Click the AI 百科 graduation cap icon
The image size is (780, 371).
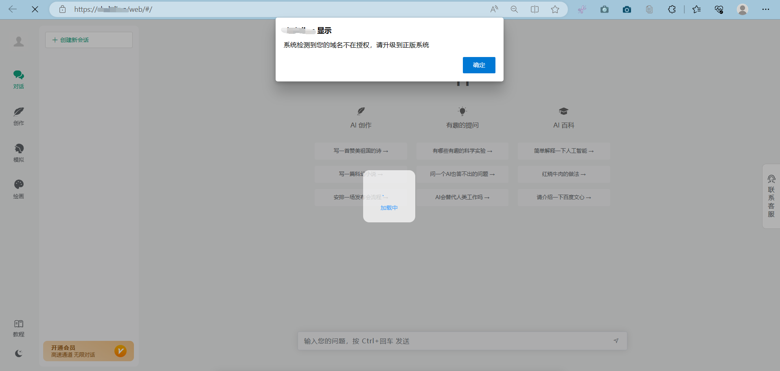tap(563, 111)
